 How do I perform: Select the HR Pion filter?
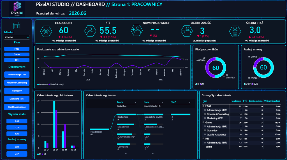17,60
